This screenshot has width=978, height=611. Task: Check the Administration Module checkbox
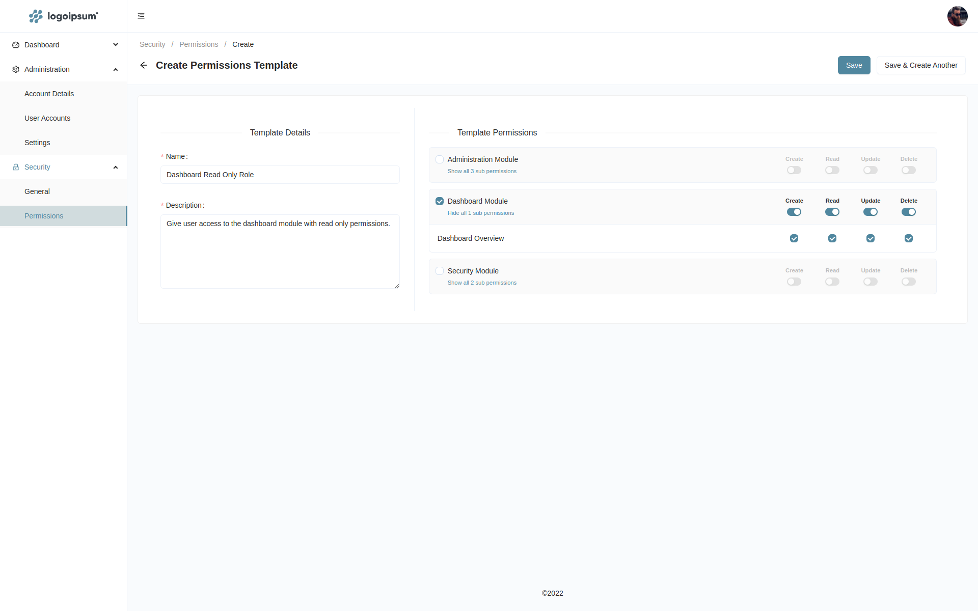tap(440, 159)
